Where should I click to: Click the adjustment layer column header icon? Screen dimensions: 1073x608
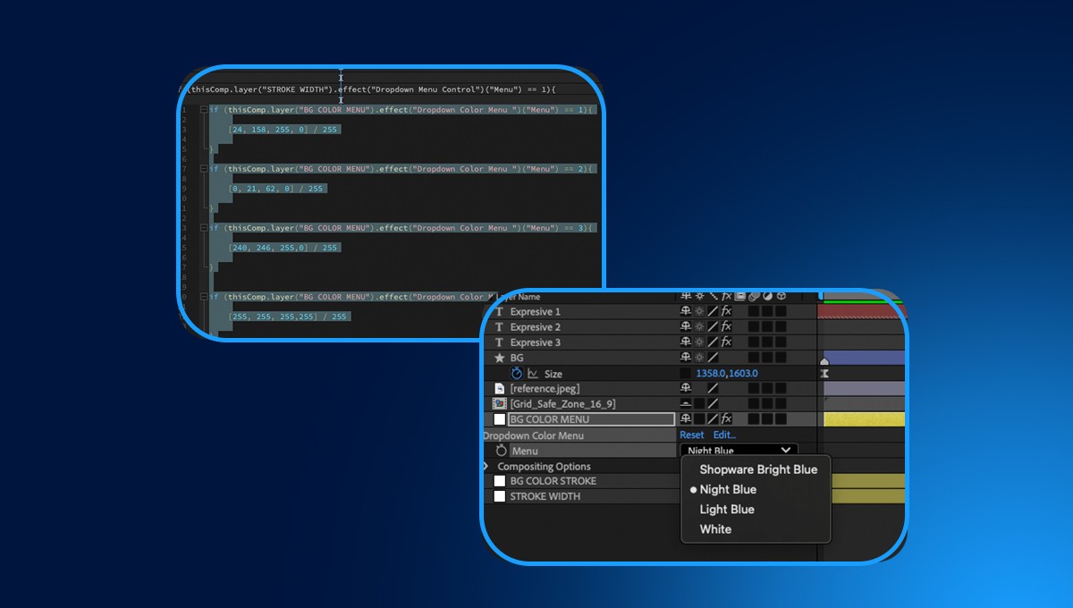pyautogui.click(x=767, y=296)
